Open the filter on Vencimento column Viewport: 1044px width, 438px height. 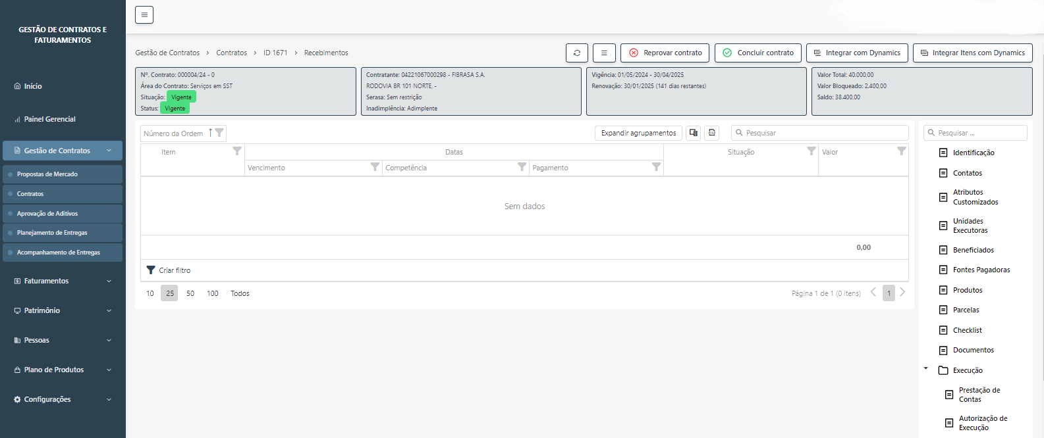tap(375, 167)
